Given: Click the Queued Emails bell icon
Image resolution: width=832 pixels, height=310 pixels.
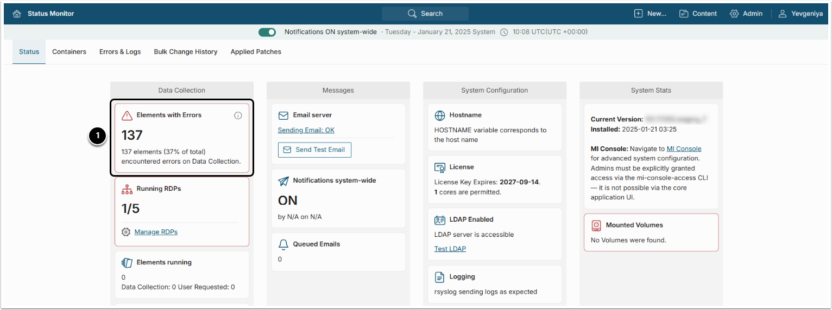Looking at the screenshot, I should pyautogui.click(x=283, y=244).
